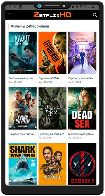Viewport: 105px width, 196px height.
Task: Select the Starve Acre poster
Action: click(52, 108)
